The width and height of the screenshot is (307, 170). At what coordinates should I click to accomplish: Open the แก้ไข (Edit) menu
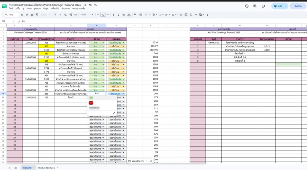point(18,9)
